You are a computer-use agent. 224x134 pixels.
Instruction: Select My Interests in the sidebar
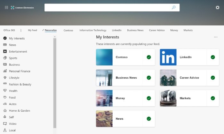[x=17, y=38]
